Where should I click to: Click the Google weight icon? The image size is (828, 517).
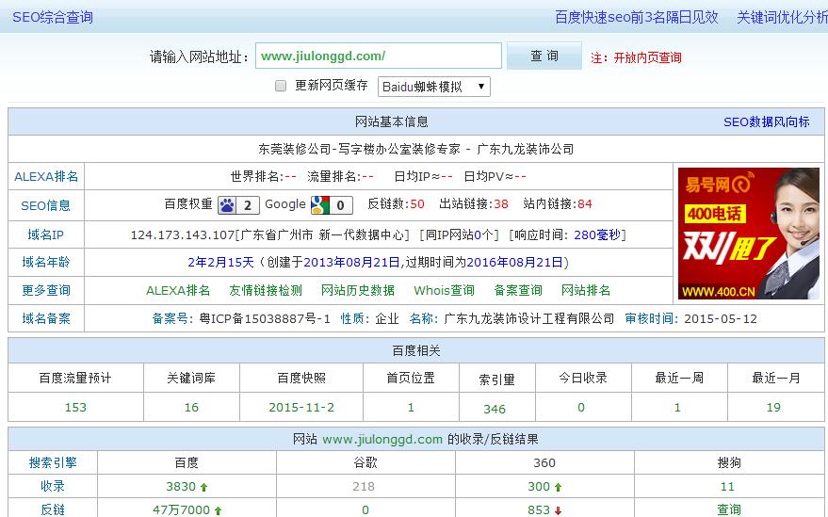(x=319, y=205)
